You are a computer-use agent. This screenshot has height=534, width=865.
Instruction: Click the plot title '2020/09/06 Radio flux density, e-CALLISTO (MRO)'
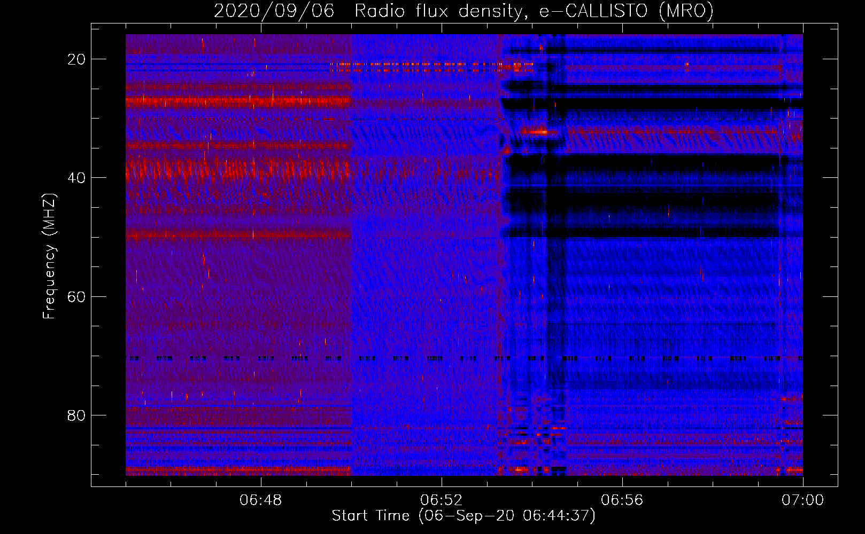click(x=464, y=11)
